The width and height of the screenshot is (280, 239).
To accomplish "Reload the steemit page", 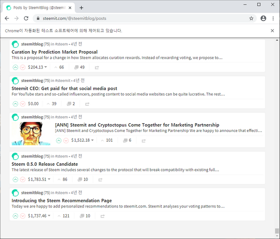I will point(26,18).
